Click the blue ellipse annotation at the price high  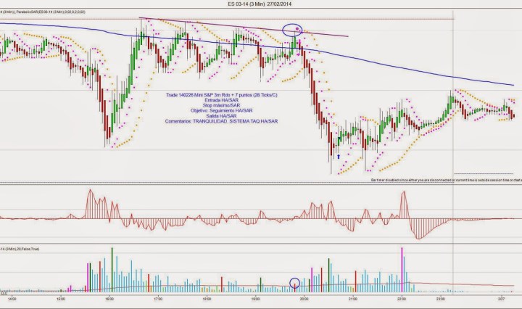click(292, 30)
